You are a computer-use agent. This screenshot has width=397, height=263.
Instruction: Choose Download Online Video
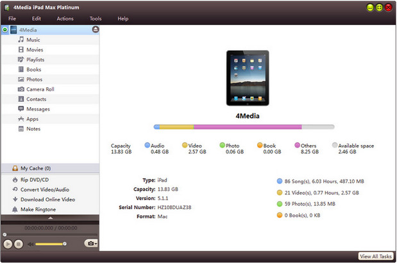[48, 199]
